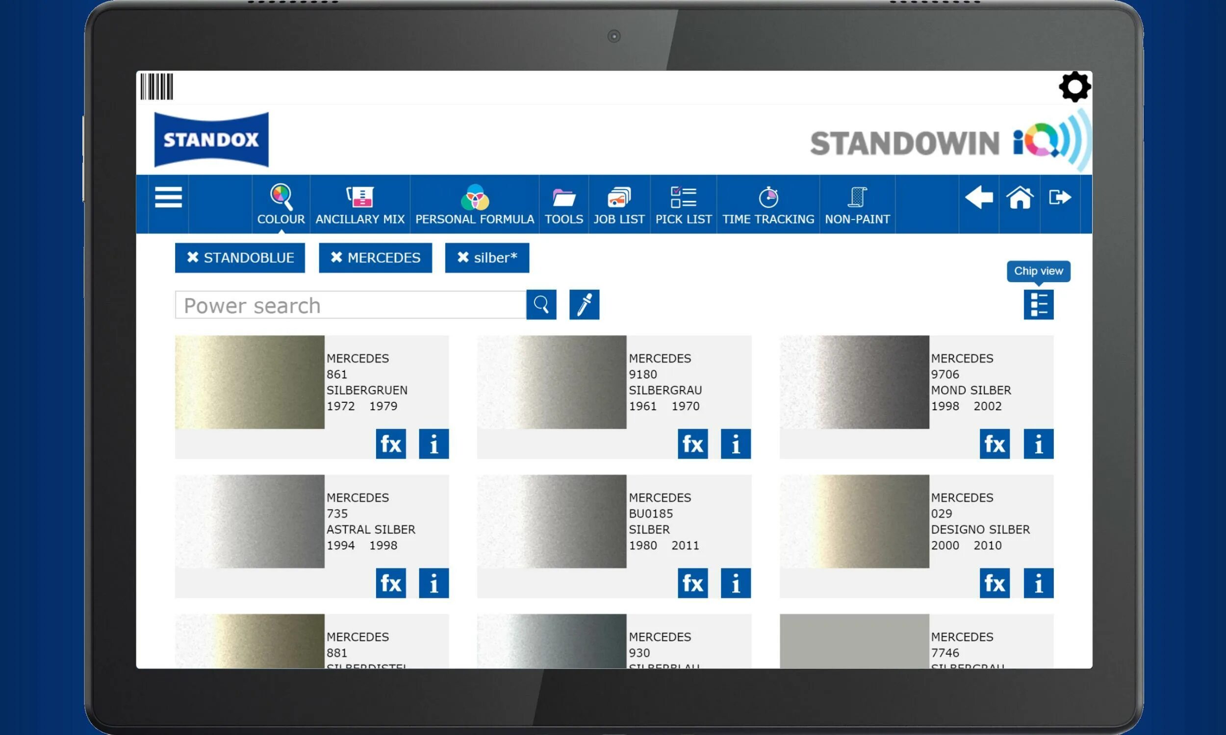
Task: Click the barcode scanner icon
Action: click(x=156, y=87)
